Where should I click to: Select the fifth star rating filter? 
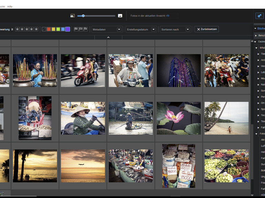tap(36, 29)
